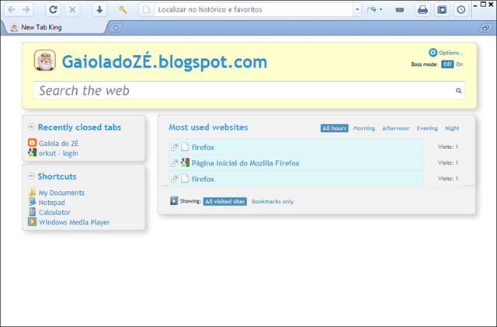The width and height of the screenshot is (497, 327).
Task: Click the King avatar logo
Action: pos(45,60)
